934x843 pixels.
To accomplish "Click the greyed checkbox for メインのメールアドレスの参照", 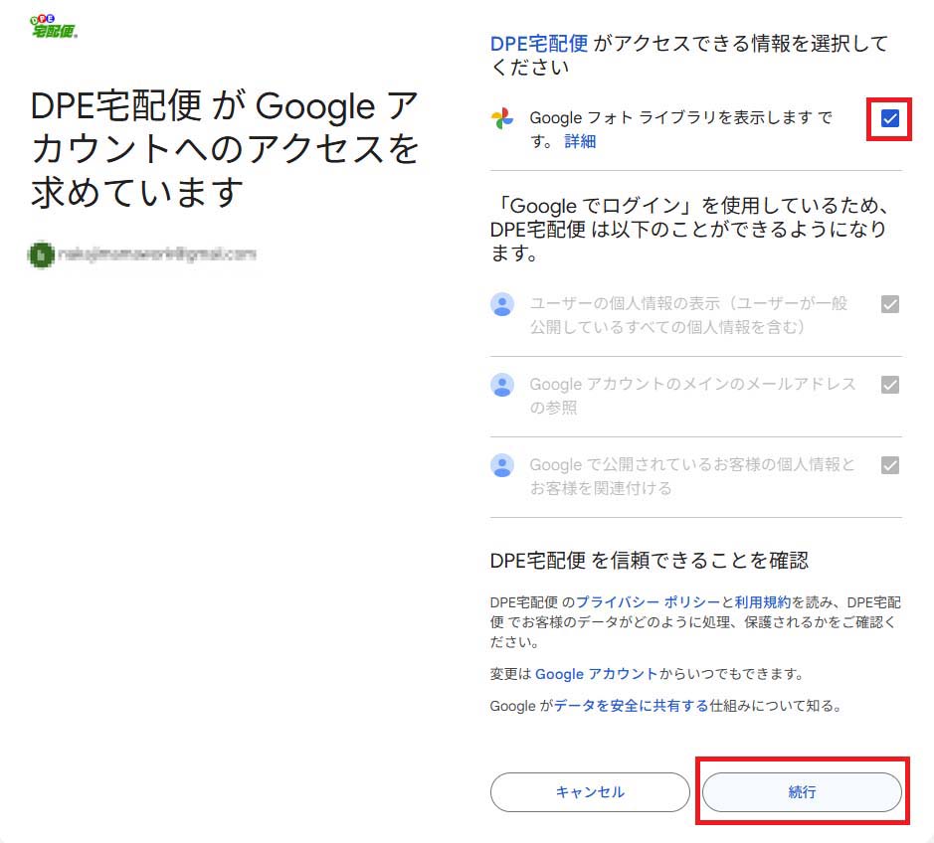I will (890, 385).
